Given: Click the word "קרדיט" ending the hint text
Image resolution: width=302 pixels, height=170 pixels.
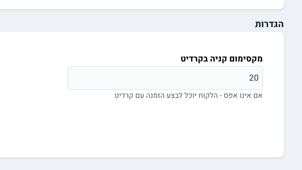Looking at the screenshot, I should [124, 96].
